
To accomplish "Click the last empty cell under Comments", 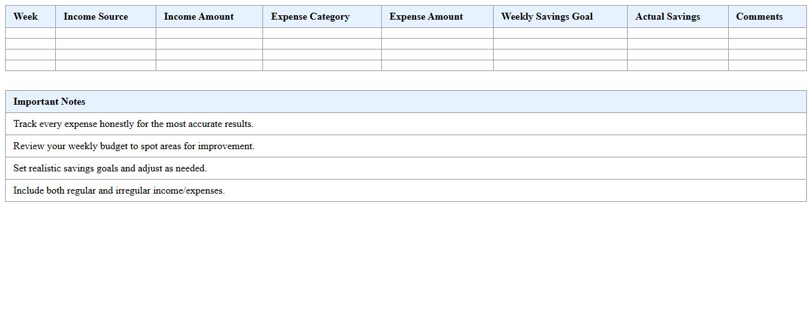I will [x=767, y=65].
